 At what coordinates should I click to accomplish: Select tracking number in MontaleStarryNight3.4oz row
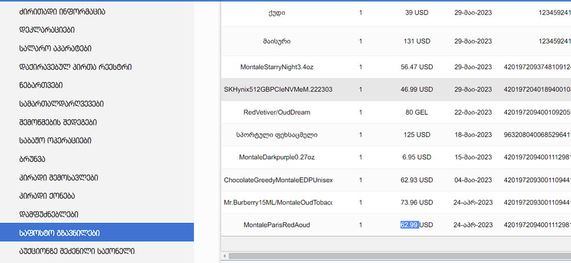click(x=537, y=67)
